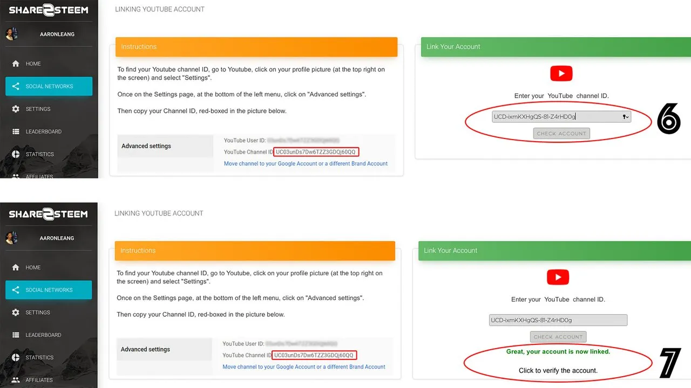Click the orange Instructions header in top screenshot

click(x=256, y=46)
